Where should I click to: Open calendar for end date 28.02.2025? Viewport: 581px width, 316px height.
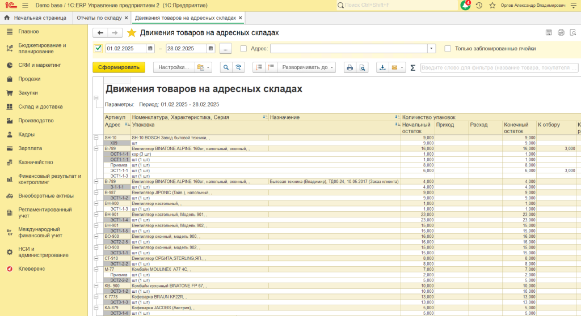coord(210,49)
